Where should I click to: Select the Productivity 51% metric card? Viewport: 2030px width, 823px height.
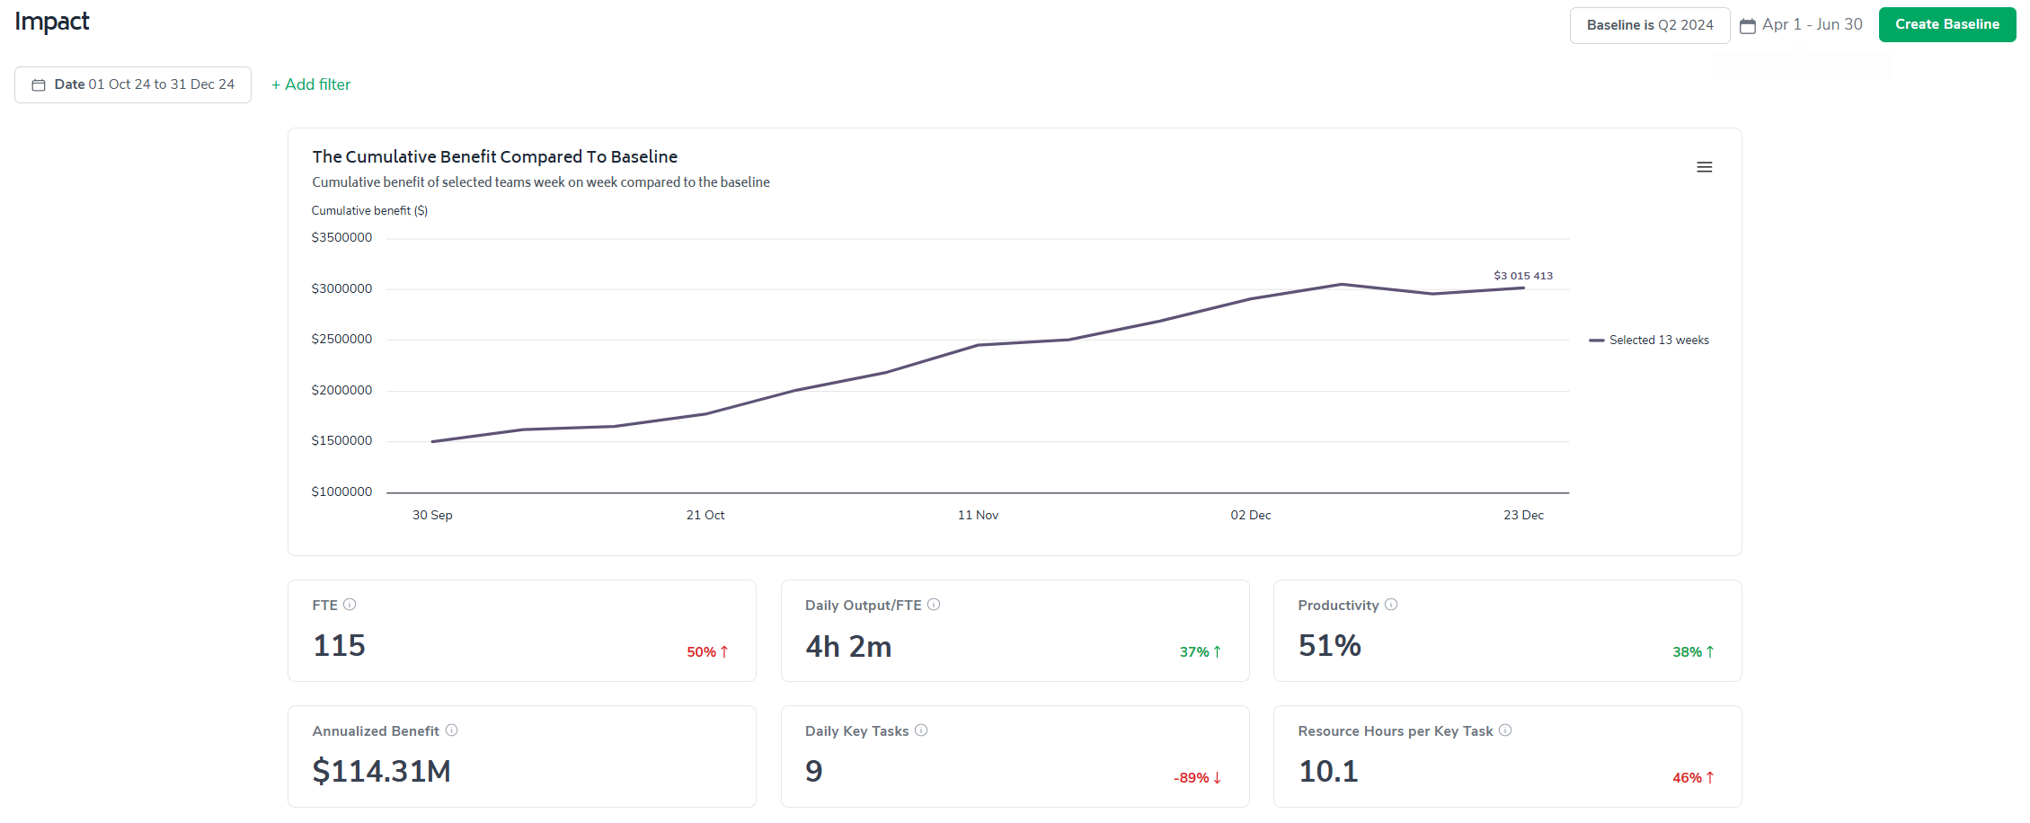(x=1508, y=631)
